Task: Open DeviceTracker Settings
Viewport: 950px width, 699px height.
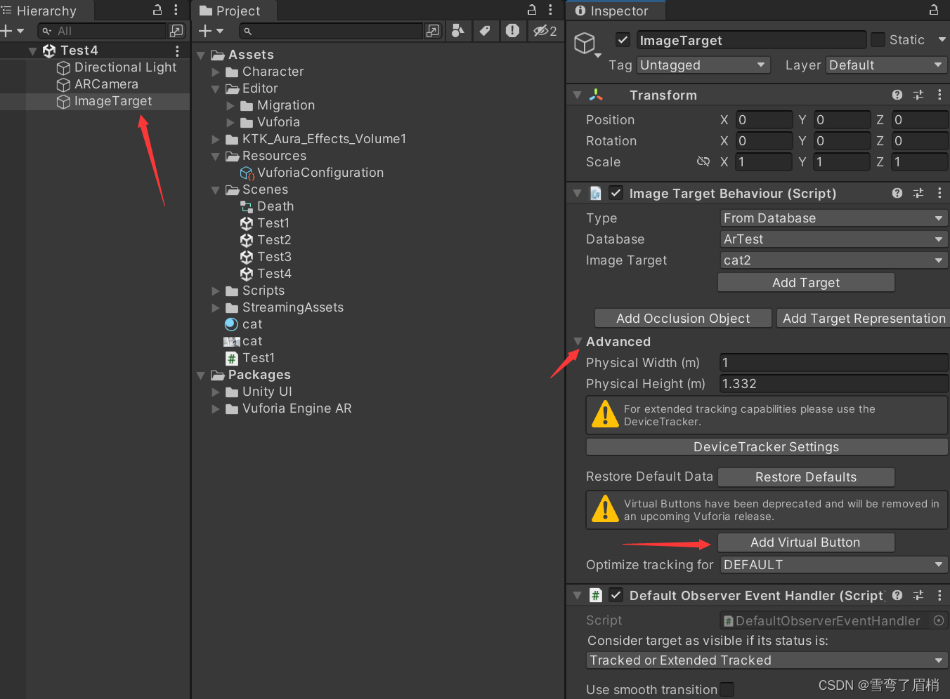Action: (767, 447)
